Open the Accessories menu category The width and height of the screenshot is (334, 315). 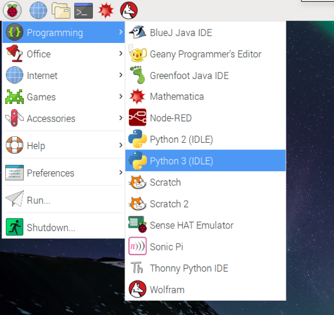tap(64, 118)
